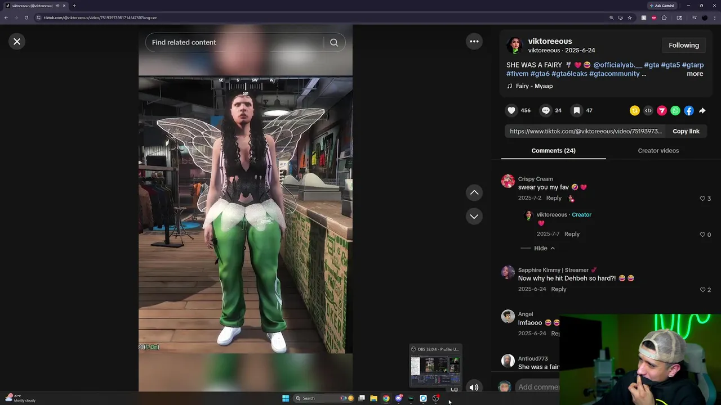Mute the video using the speaker icon
Viewport: 721px width, 405px height.
474,387
